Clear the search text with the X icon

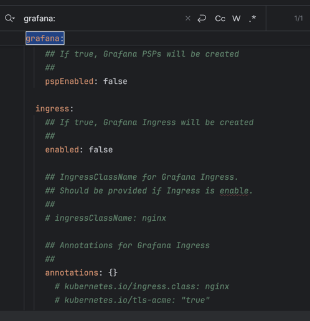click(188, 18)
